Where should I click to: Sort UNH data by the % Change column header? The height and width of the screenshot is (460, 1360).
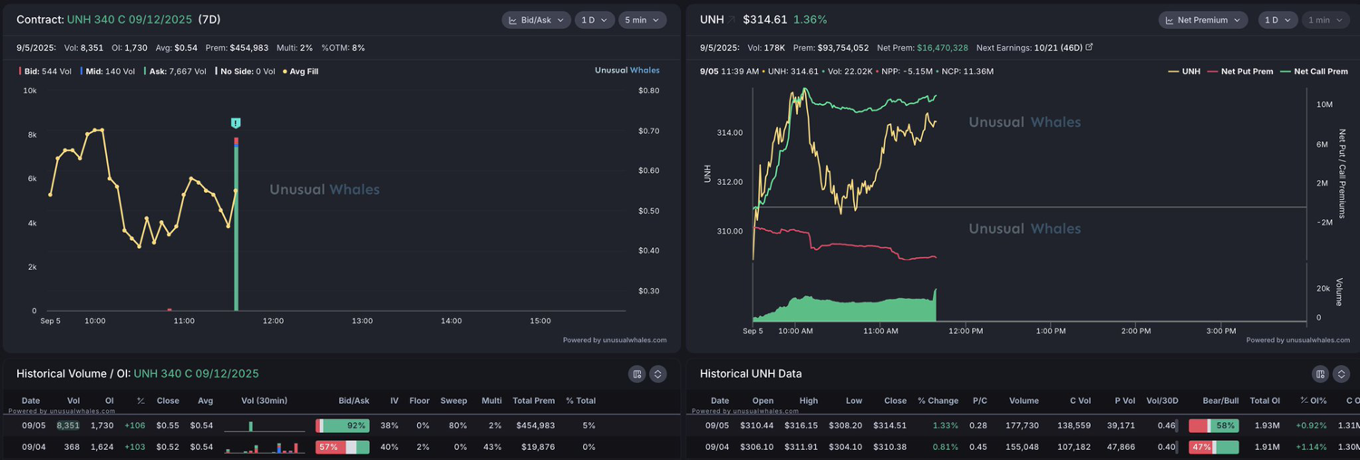coord(937,400)
